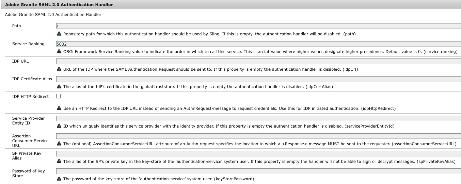The image size is (461, 184).
Task: Click the description text ending '(keyStorePassword)'
Action: [158, 179]
